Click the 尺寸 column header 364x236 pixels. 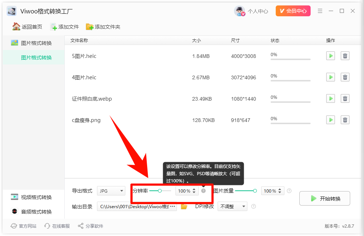(x=235, y=41)
